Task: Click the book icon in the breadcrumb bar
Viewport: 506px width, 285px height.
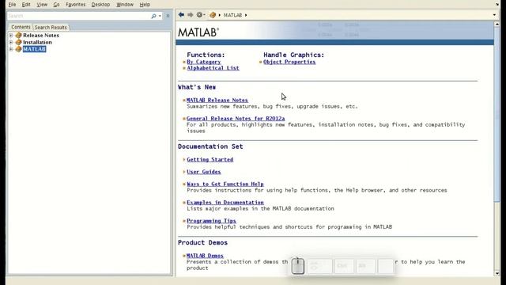Action: (213, 15)
